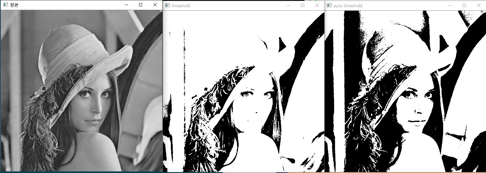The width and height of the screenshot is (486, 173).
Task: Close the threshold window
Action: [317, 5]
